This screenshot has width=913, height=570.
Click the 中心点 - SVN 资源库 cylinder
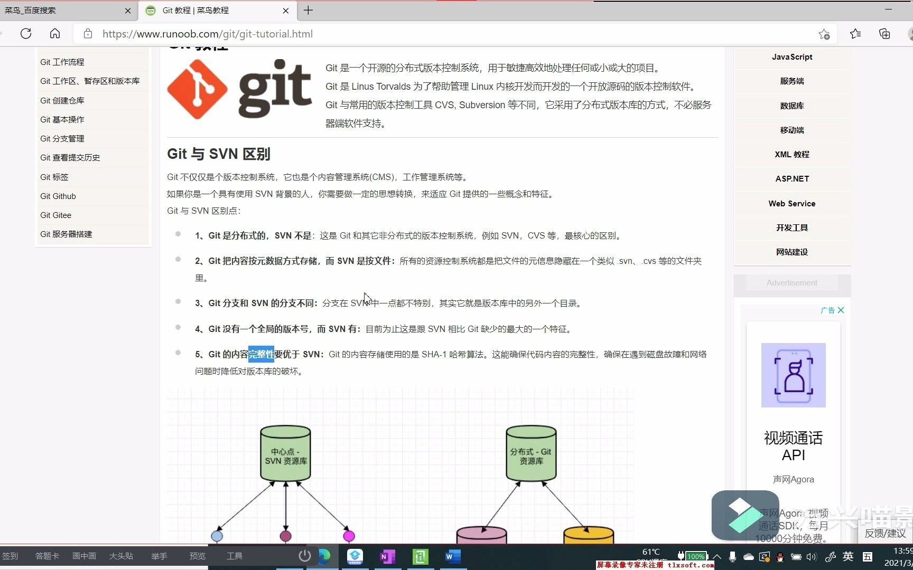[285, 454]
